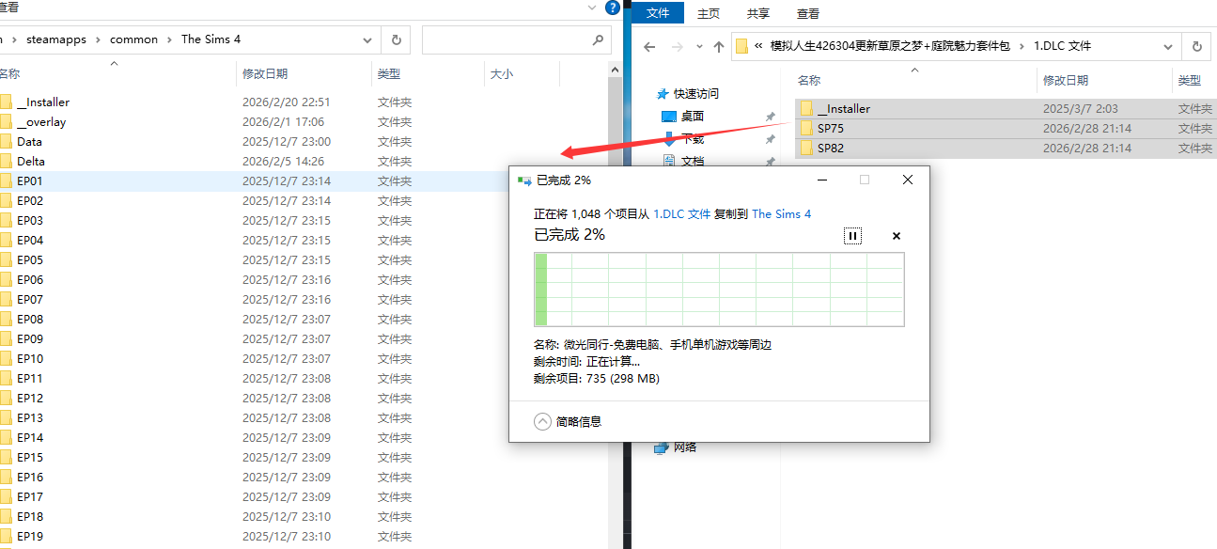Screen dimensions: 1217x549
Task: Go forward in the right Explorer window
Action: [x=677, y=46]
